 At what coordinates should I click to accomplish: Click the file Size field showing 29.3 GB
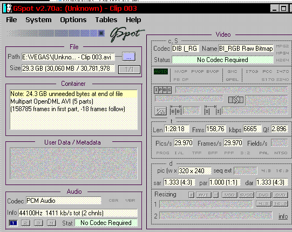click(x=68, y=69)
